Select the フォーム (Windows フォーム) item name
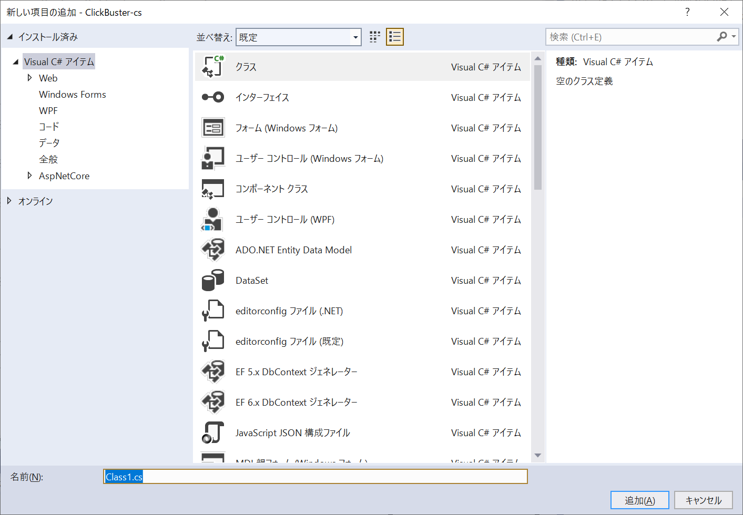Image resolution: width=743 pixels, height=515 pixels. 287,128
